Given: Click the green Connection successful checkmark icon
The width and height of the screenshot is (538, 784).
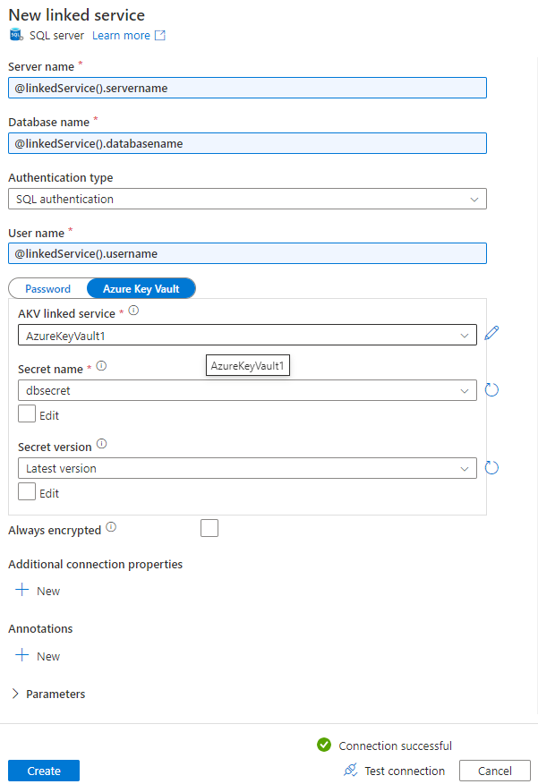Looking at the screenshot, I should coord(323,745).
